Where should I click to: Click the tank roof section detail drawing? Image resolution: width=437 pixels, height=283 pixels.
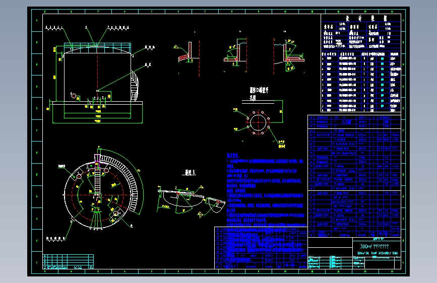point(192,200)
